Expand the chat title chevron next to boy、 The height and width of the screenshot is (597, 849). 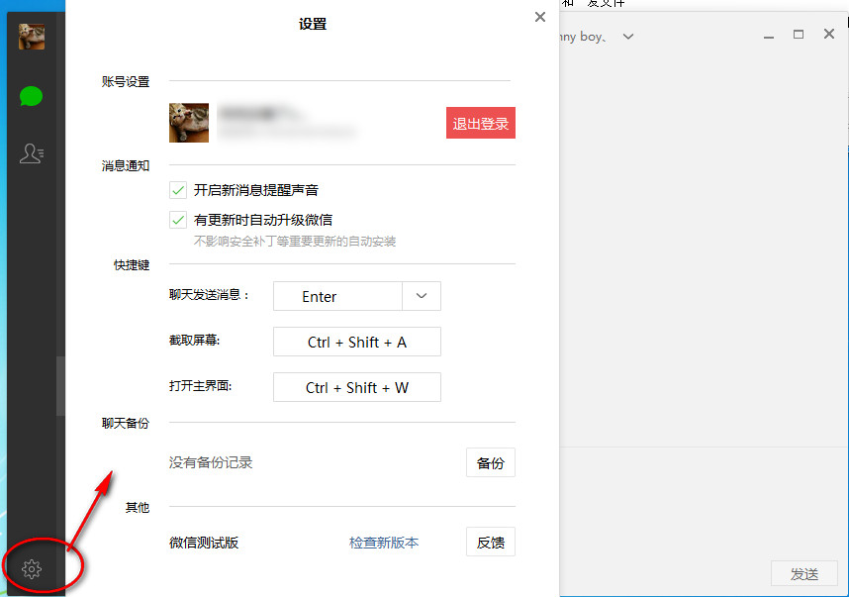pyautogui.click(x=627, y=36)
